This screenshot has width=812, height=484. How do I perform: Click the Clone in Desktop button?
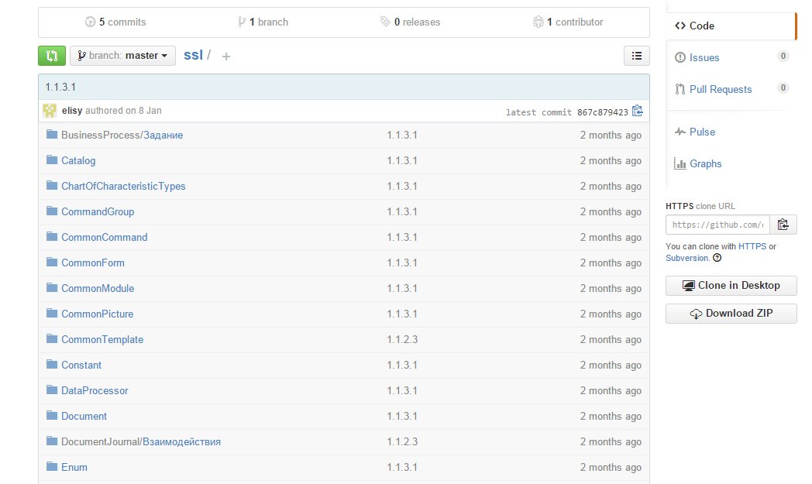731,286
